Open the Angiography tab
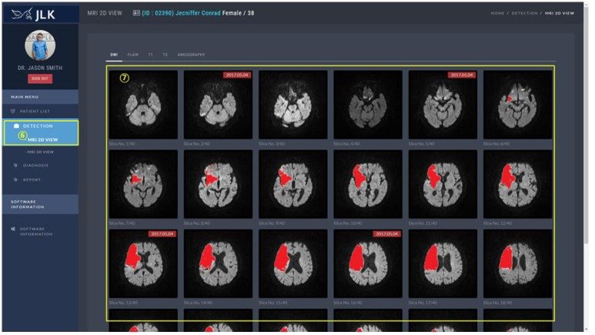The height and width of the screenshot is (335, 595). point(191,55)
